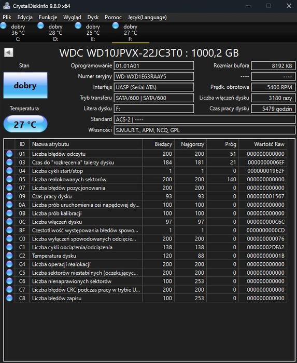Click raw value 00000002DFA2 in row C1
297x363 pixels.
coord(265,247)
